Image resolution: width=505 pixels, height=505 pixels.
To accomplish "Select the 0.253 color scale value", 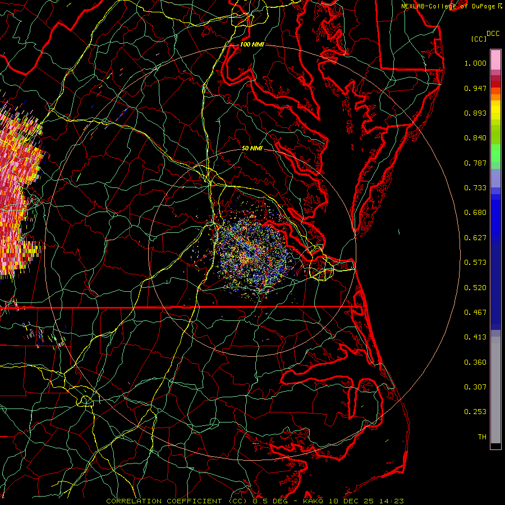I will 475,412.
